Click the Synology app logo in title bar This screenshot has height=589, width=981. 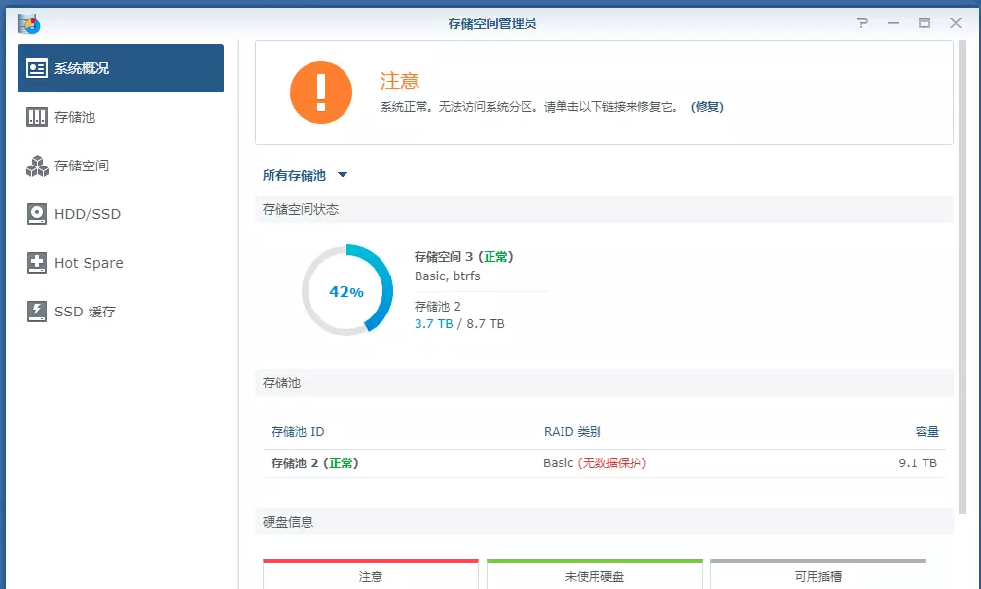coord(28,22)
